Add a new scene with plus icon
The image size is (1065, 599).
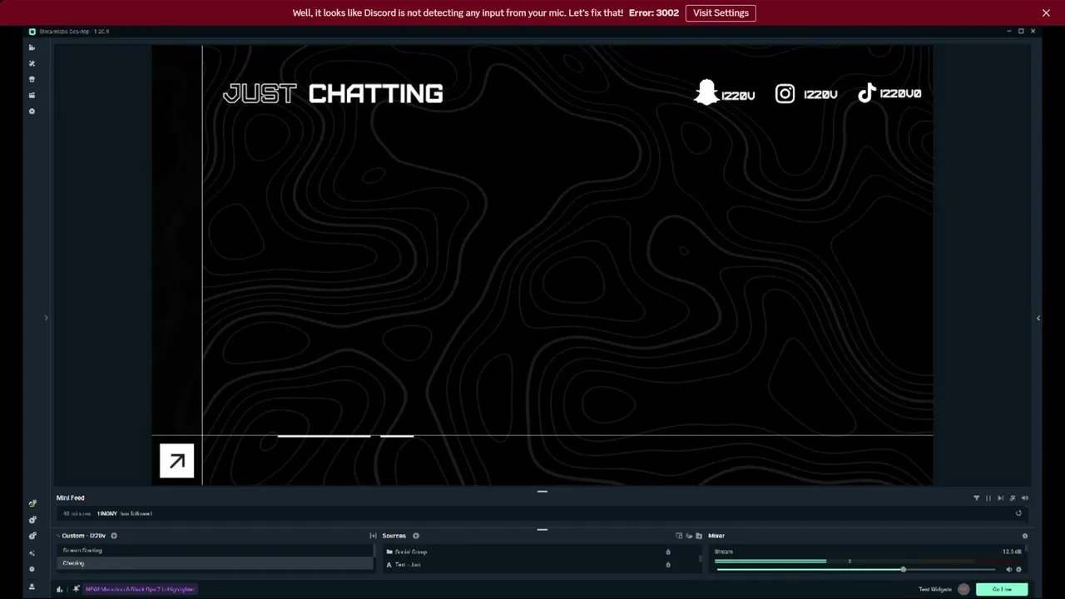pos(114,536)
